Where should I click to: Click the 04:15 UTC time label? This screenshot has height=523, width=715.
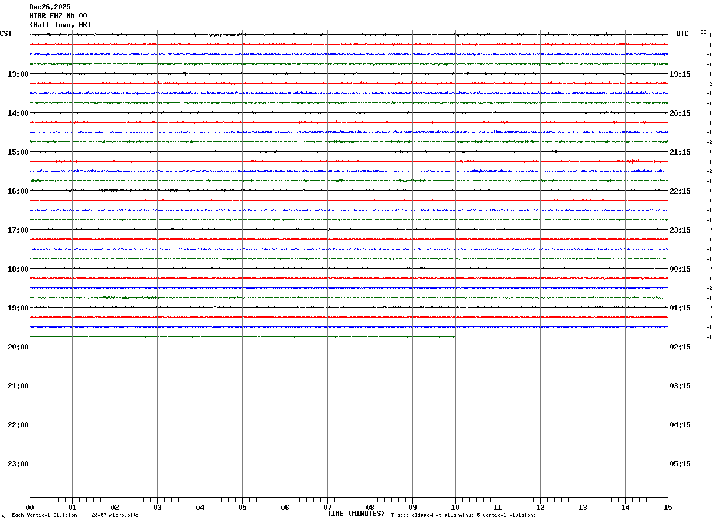point(680,425)
